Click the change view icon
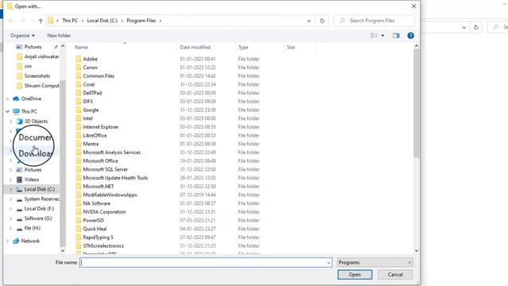 374,36
